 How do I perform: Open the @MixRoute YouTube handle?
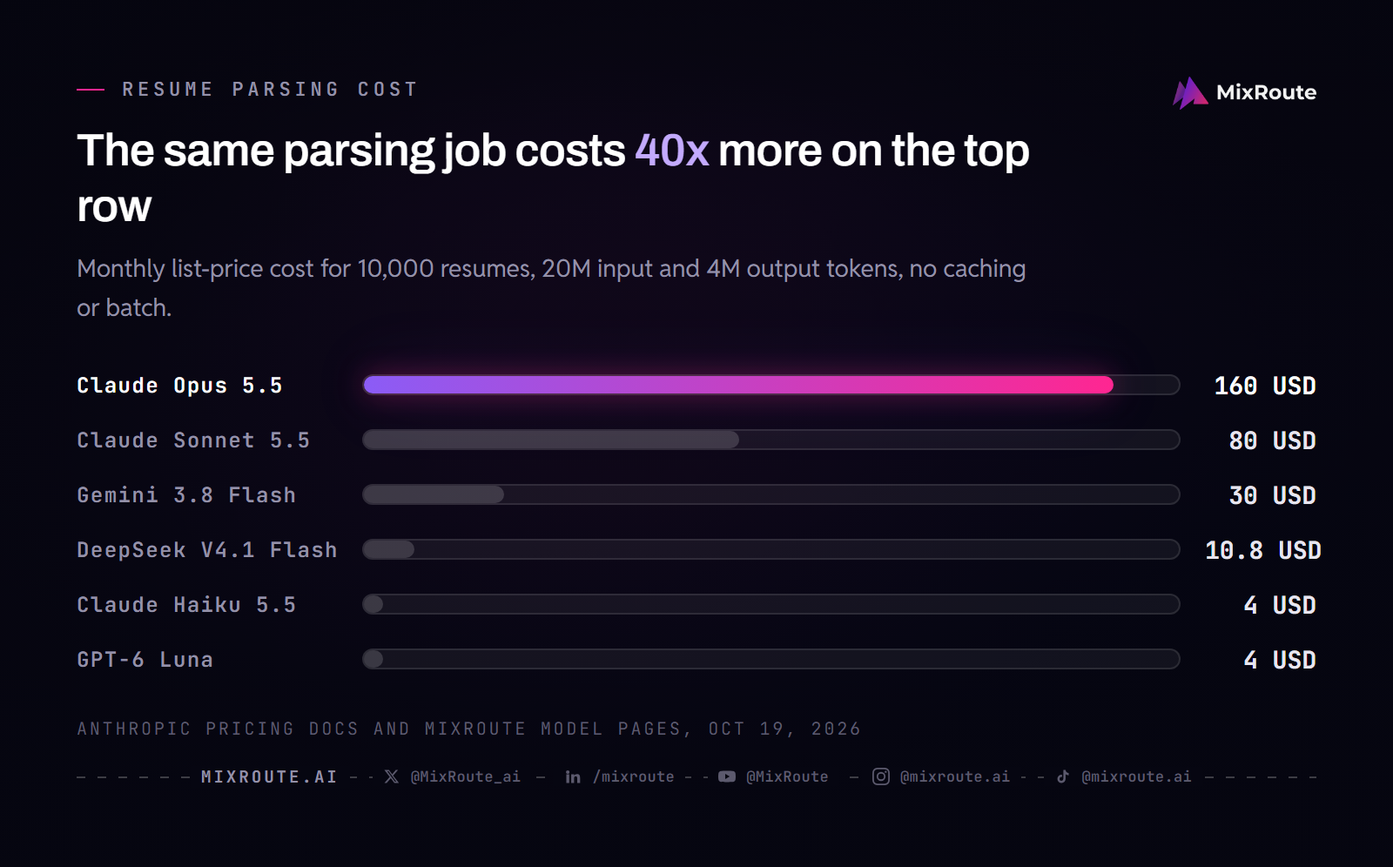(x=787, y=776)
